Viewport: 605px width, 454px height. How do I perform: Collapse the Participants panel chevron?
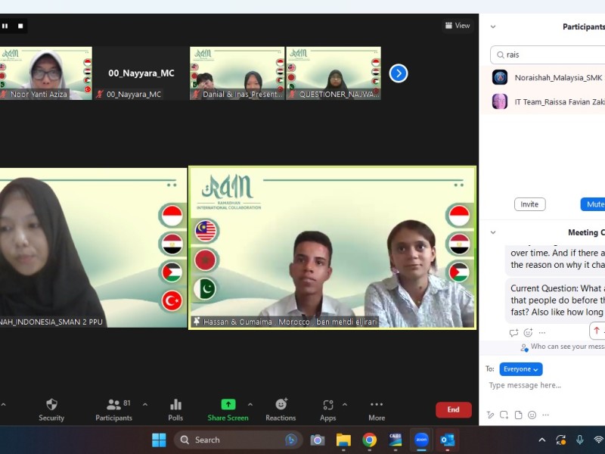(x=493, y=26)
